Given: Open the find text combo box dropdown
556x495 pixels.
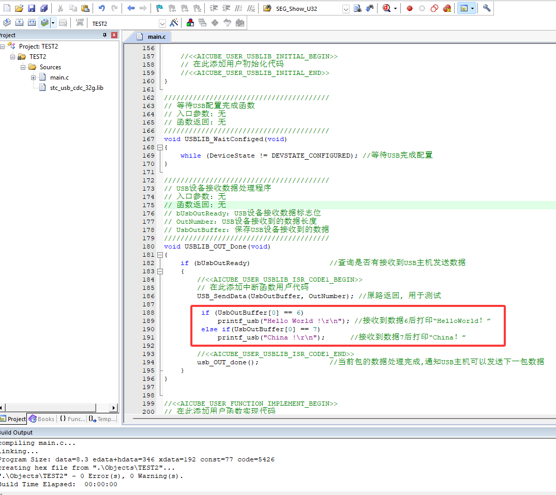Looking at the screenshot, I should tap(345, 9).
